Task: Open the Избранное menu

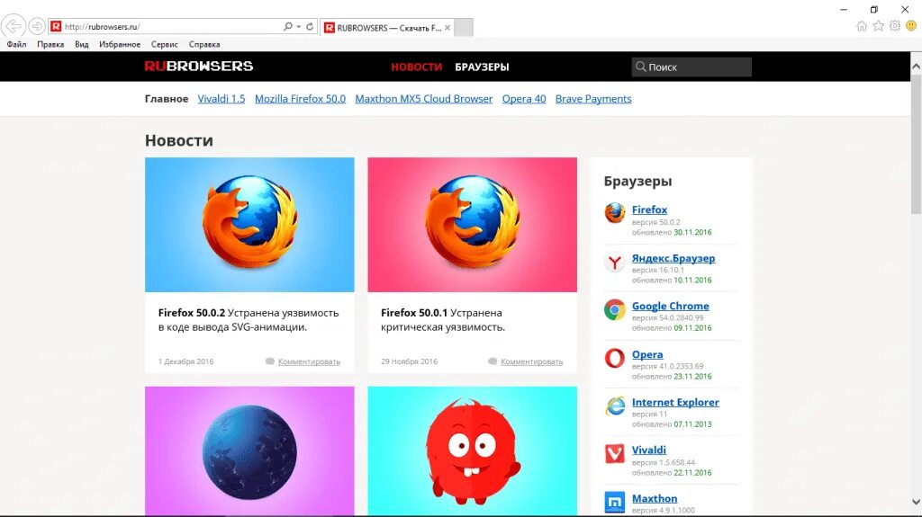Action: 120,44
